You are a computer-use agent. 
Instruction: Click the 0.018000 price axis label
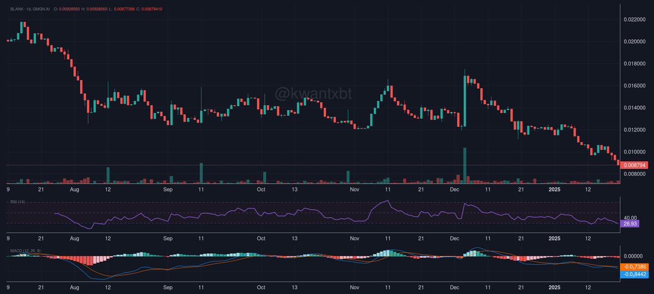coord(634,64)
